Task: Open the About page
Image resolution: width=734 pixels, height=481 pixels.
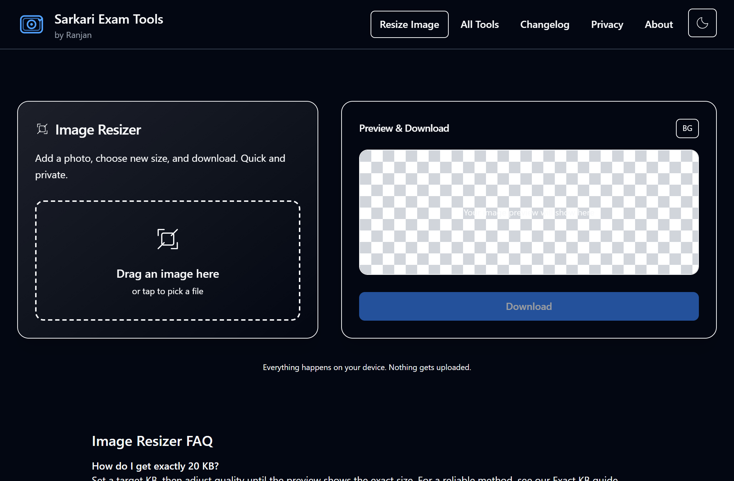Action: point(658,24)
